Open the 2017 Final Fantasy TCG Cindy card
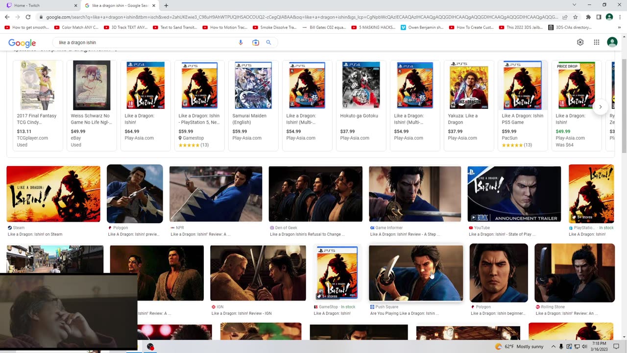627x353 pixels. pos(38,105)
